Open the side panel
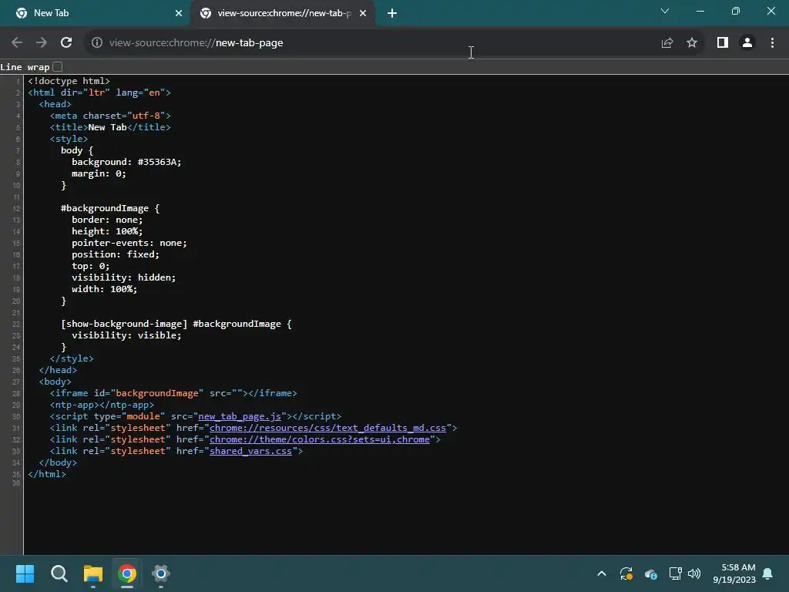The width and height of the screenshot is (789, 592). tap(723, 43)
